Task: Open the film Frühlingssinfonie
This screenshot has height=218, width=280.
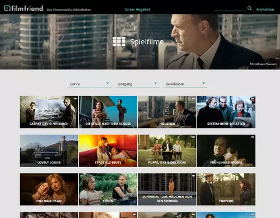Action: tap(226, 150)
